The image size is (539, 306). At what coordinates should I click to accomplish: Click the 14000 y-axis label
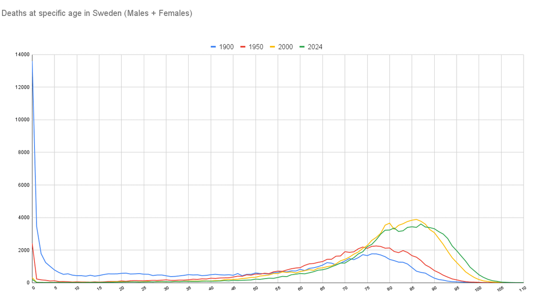22,54
